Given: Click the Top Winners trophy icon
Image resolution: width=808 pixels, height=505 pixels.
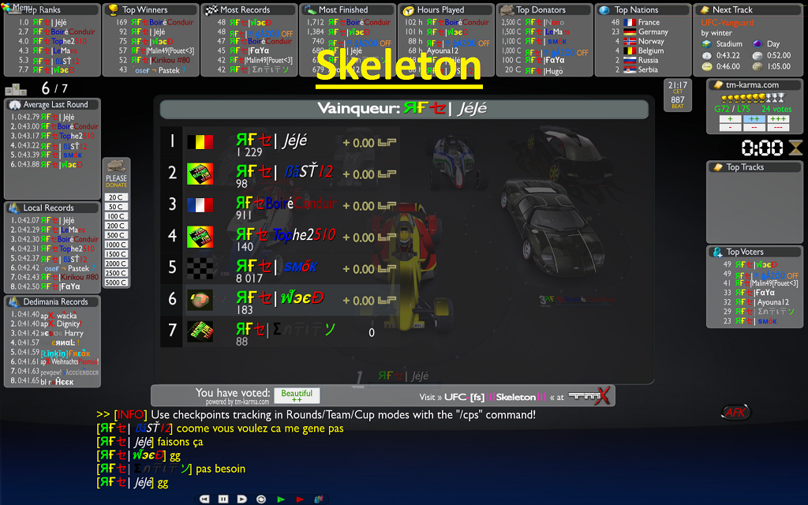Looking at the screenshot, I should tap(114, 9).
